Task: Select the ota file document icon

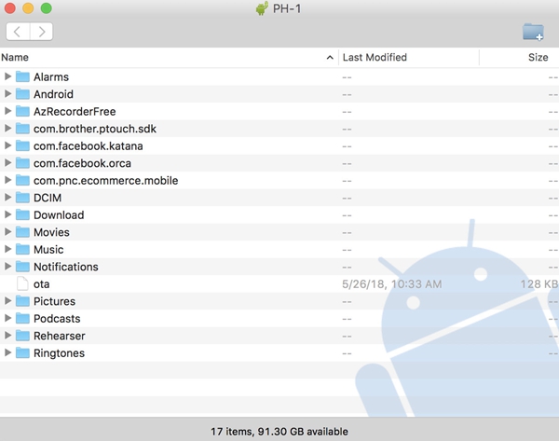Action: [22, 283]
